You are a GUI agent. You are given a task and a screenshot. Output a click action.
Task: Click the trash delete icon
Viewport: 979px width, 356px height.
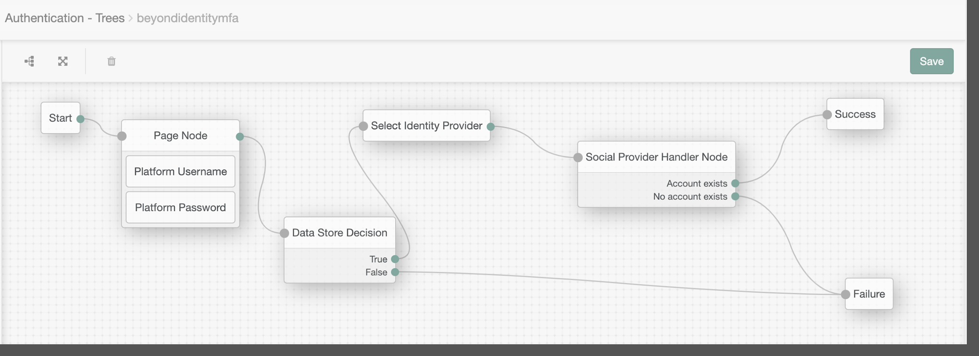(x=111, y=61)
